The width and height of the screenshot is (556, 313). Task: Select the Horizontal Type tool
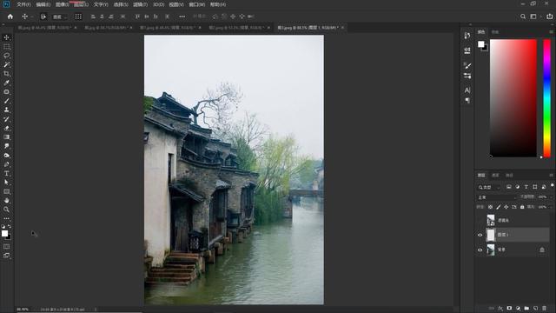pos(6,173)
